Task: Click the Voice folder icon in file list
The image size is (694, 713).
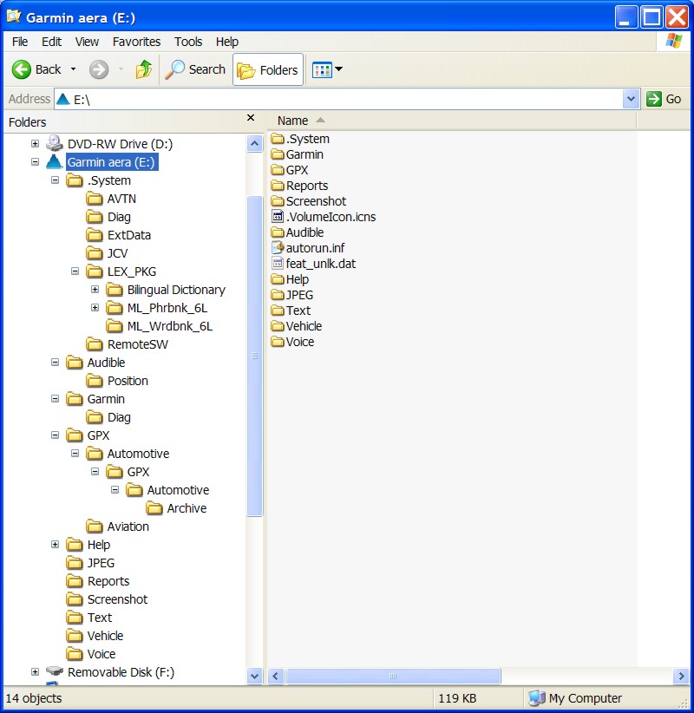Action: pyautogui.click(x=278, y=341)
